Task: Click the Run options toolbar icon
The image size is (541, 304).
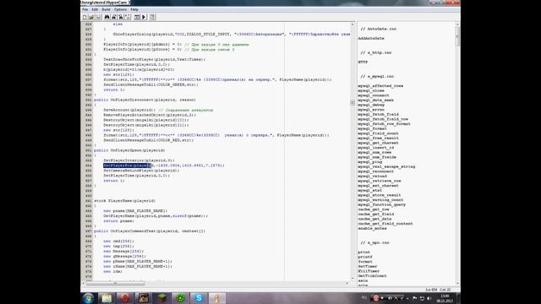Action: 152,17
